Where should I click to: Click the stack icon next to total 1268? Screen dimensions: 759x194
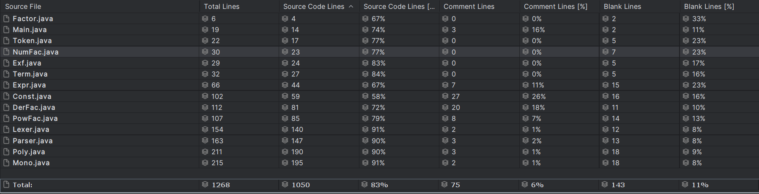pos(205,185)
